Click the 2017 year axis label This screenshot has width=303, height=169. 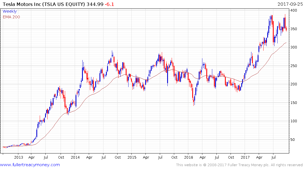pos(245,157)
